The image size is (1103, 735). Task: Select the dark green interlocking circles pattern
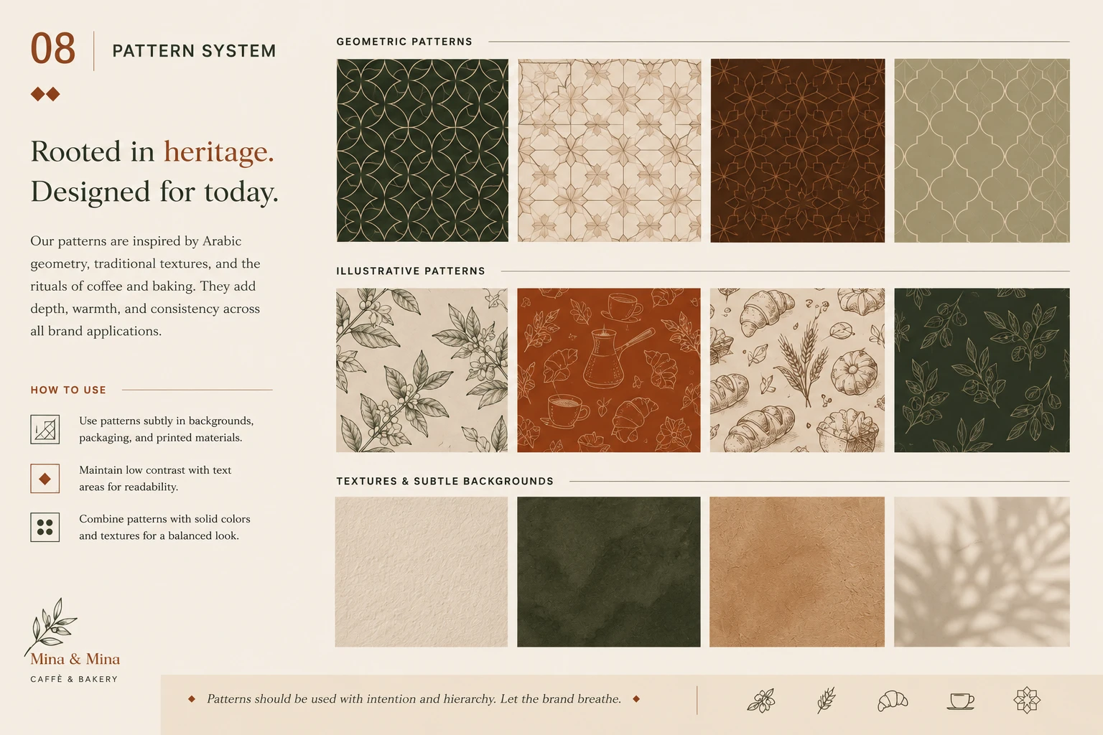422,150
